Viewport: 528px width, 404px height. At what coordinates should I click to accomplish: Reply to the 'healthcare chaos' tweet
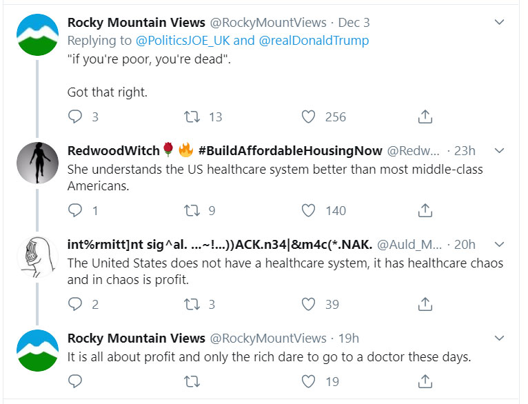point(75,304)
